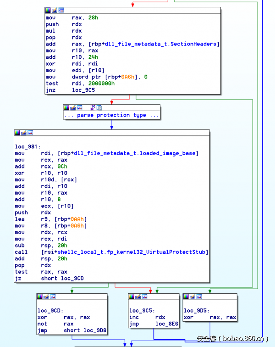The width and height of the screenshot is (275, 347).
Task: Click the purple ungroup icon on the parse protection node
Action: point(93,108)
